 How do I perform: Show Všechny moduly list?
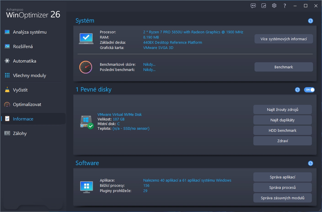(29, 76)
